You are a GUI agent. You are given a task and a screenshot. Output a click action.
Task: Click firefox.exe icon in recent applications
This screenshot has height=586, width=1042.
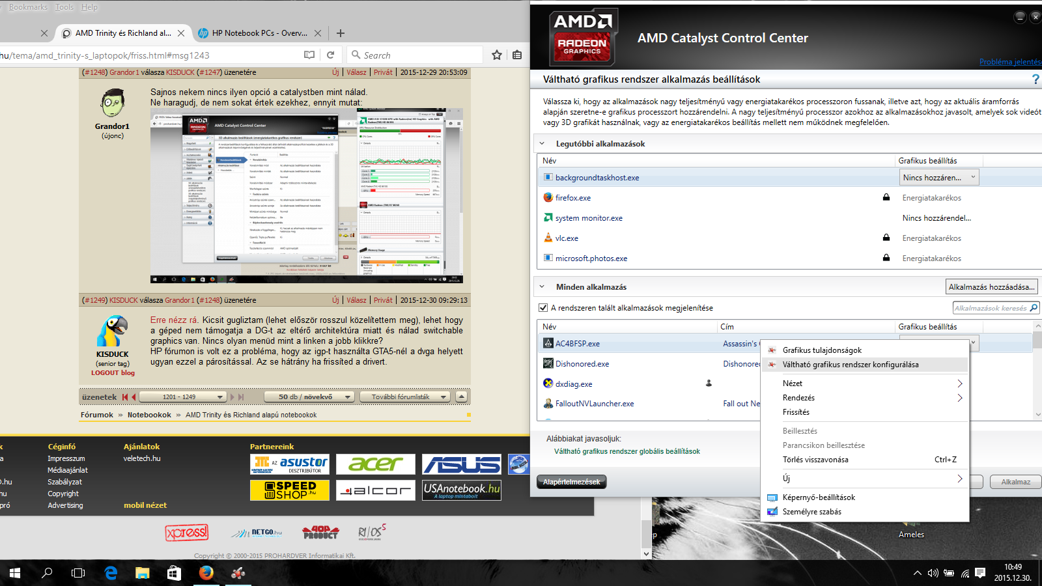[548, 197]
